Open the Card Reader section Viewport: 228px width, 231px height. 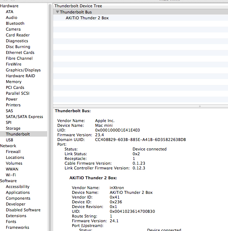click(18, 35)
